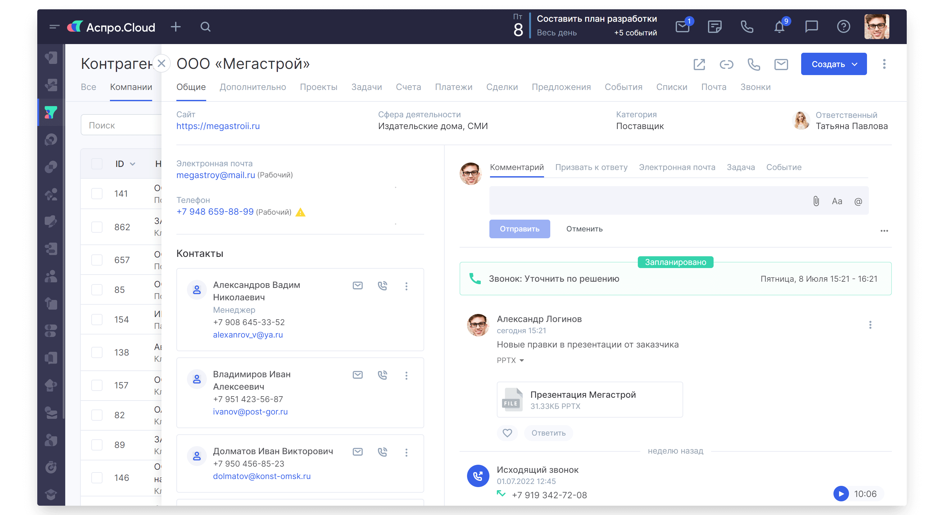Open mail inbox icon with badge 1
The width and height of the screenshot is (944, 515).
pos(682,27)
